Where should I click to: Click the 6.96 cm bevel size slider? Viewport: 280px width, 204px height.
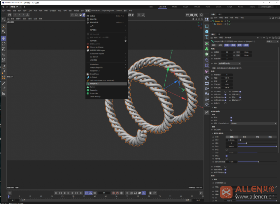click(x=257, y=140)
